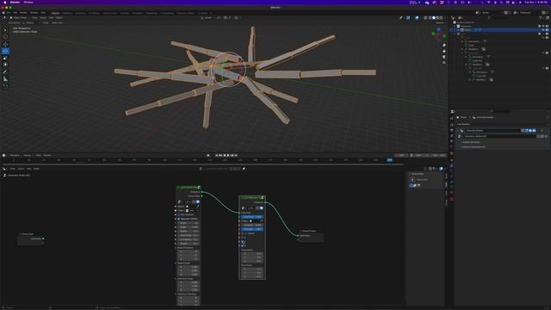Select the Add Cube tool

coord(5,86)
